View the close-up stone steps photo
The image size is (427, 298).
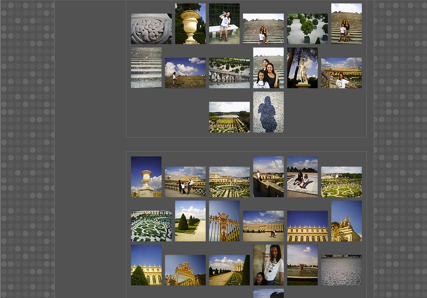tap(146, 68)
